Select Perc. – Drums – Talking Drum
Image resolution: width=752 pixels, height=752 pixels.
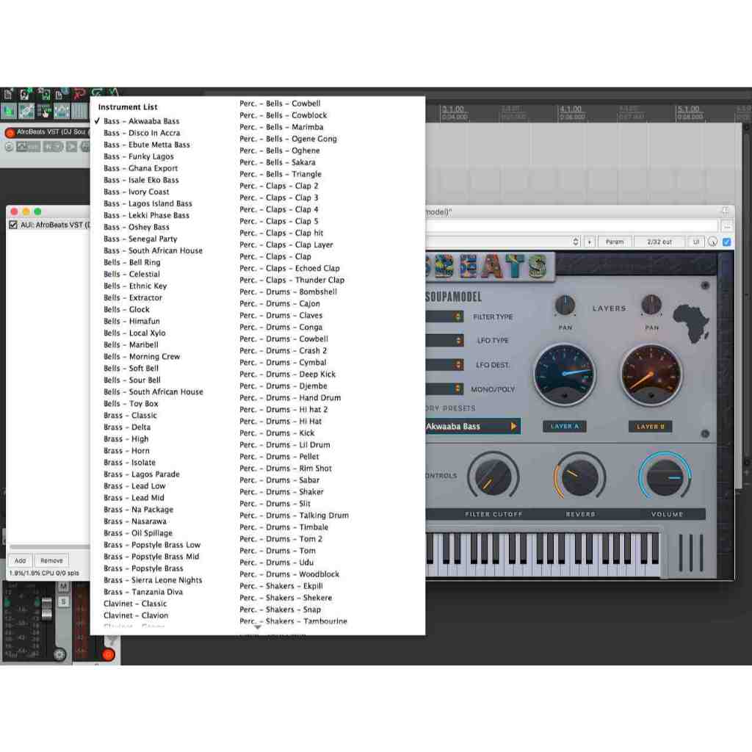(294, 515)
